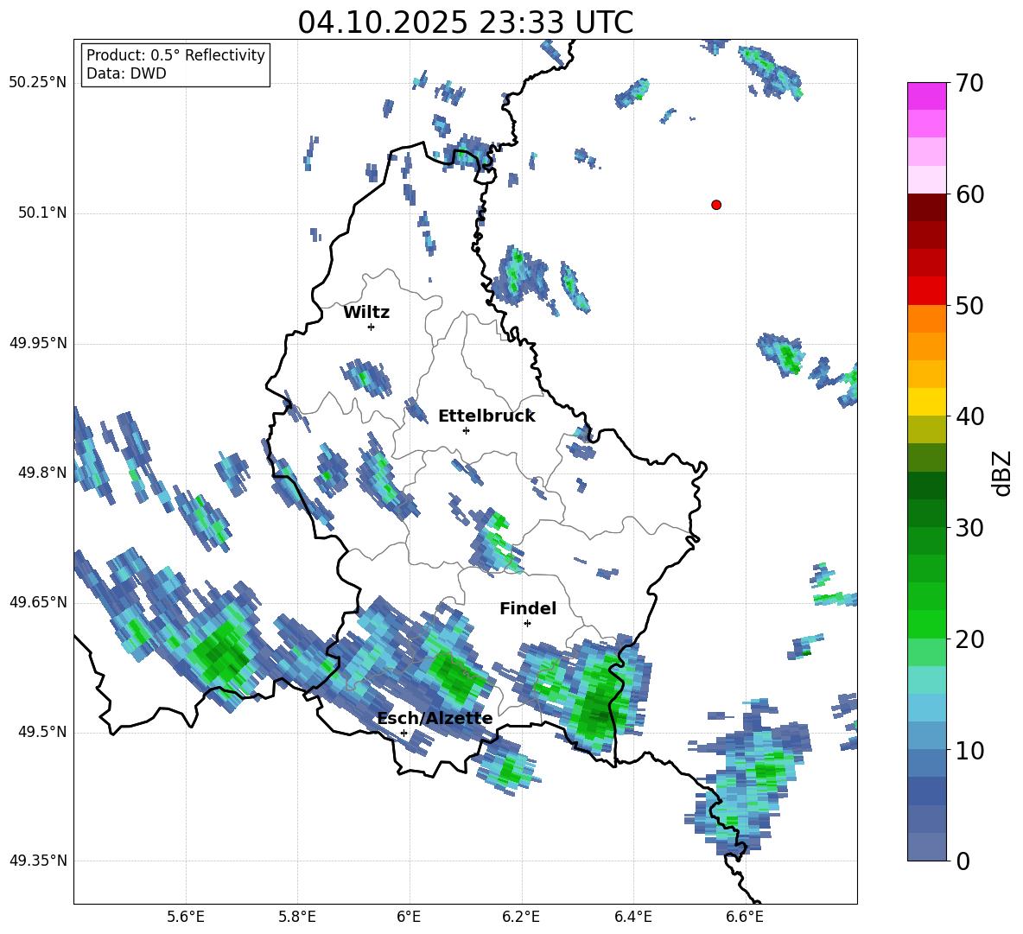Click the timestamp title 04.10.2025 23:33 UTC
The width and height of the screenshot is (1023, 934).
coord(465,22)
